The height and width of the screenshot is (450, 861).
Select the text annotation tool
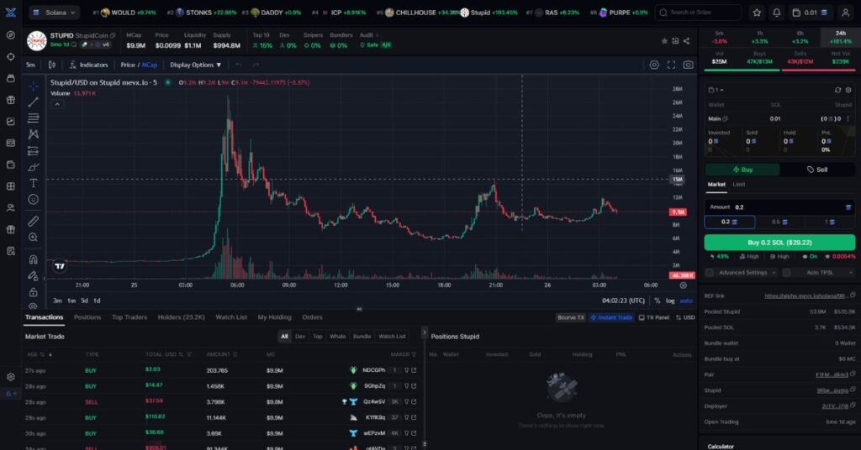click(x=34, y=183)
